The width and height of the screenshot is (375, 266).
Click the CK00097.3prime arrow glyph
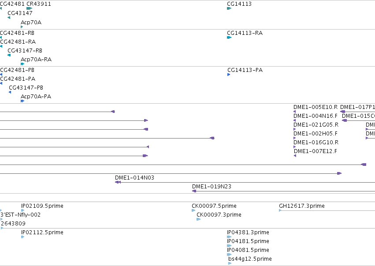pyautogui.click(x=198, y=219)
